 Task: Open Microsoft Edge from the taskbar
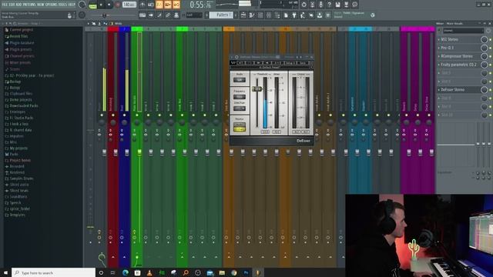click(126, 272)
